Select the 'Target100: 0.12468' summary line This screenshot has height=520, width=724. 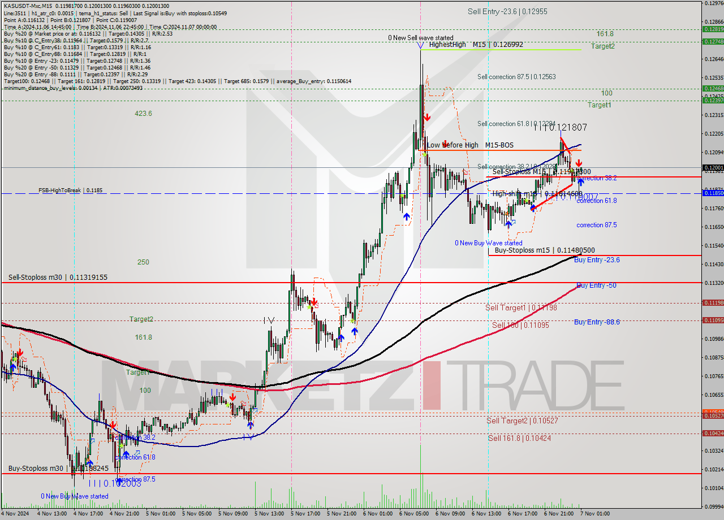(x=177, y=81)
